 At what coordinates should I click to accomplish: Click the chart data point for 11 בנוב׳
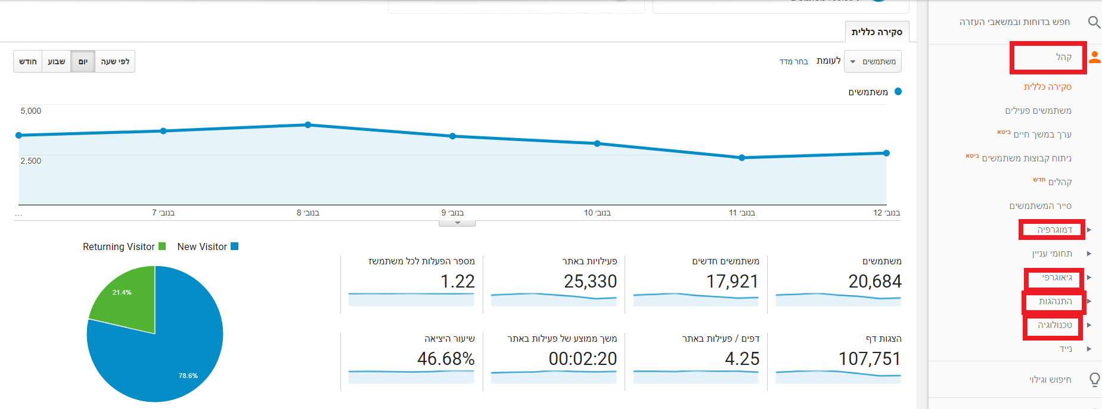tap(742, 158)
